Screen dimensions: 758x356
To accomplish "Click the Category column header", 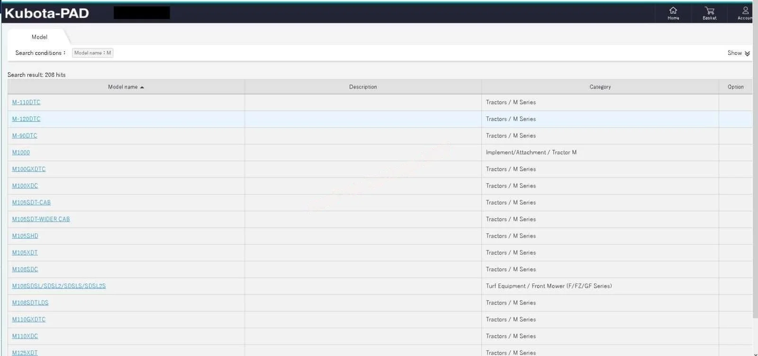I will pos(600,87).
